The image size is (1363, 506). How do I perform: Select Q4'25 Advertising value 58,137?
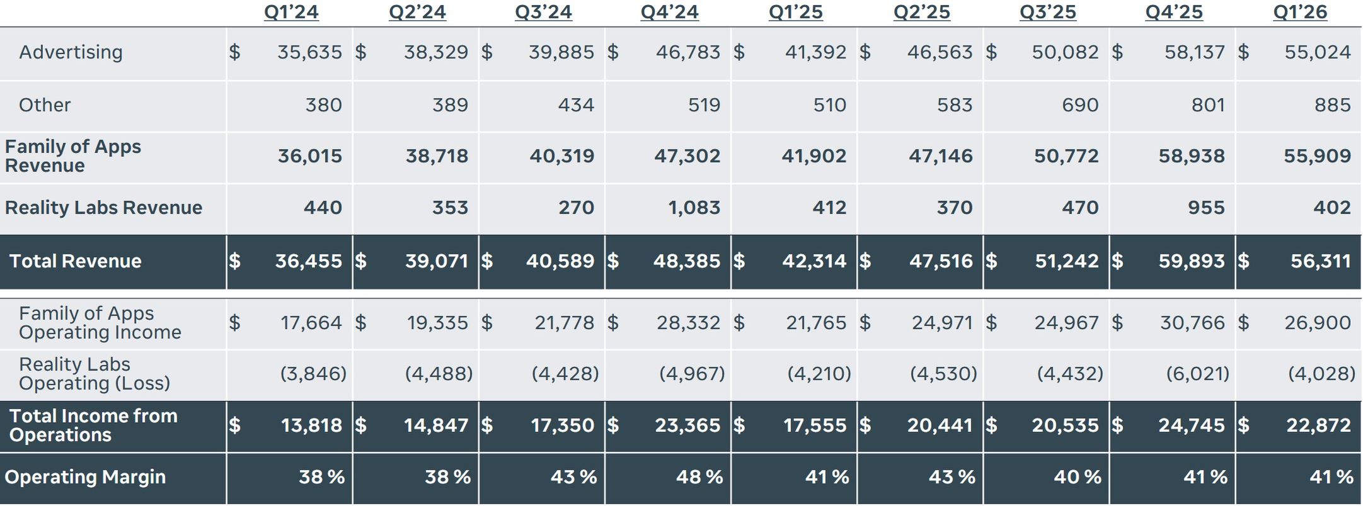click(x=1194, y=52)
